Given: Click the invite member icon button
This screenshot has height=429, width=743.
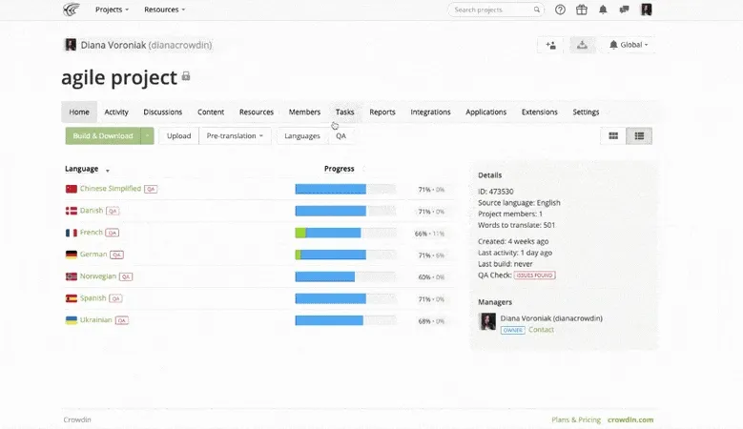Looking at the screenshot, I should click(x=549, y=45).
